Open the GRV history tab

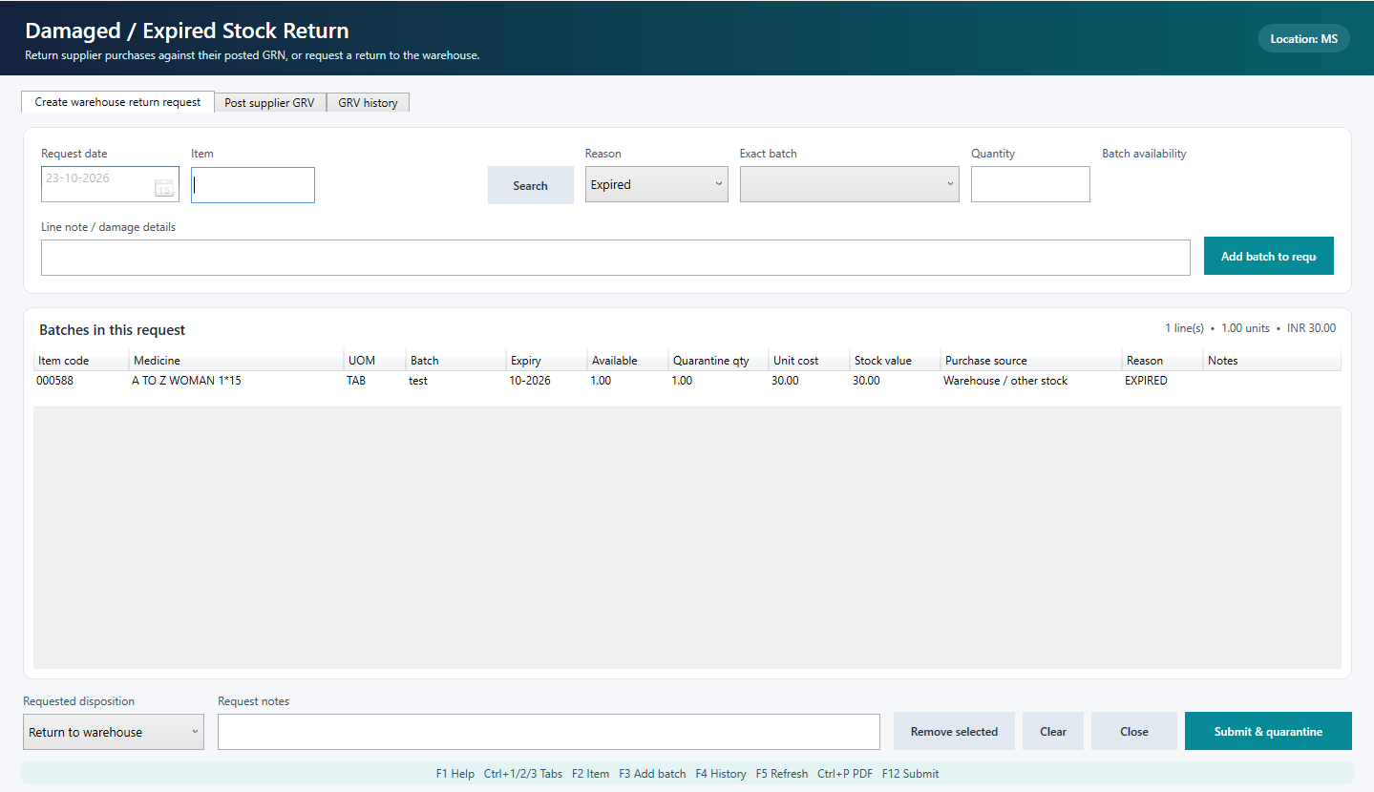(368, 102)
